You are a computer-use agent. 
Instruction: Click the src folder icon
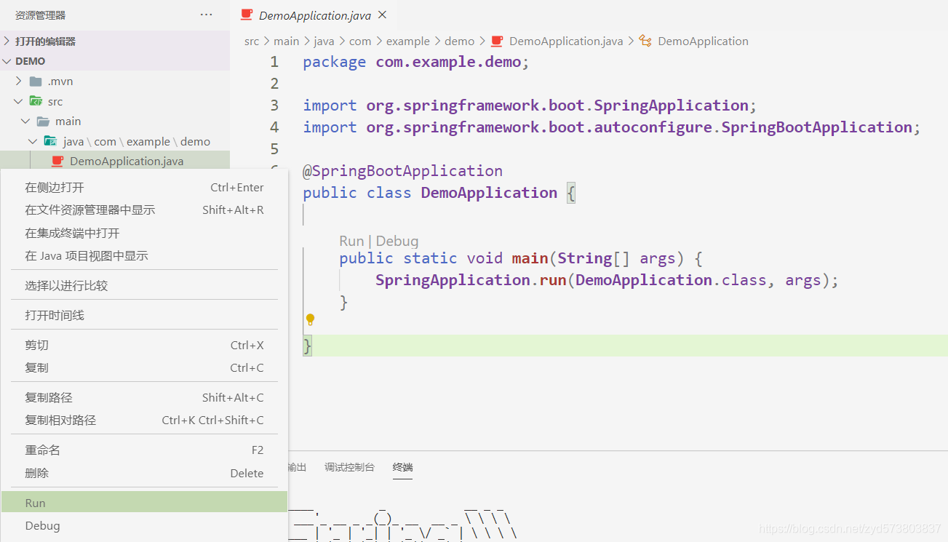click(36, 101)
